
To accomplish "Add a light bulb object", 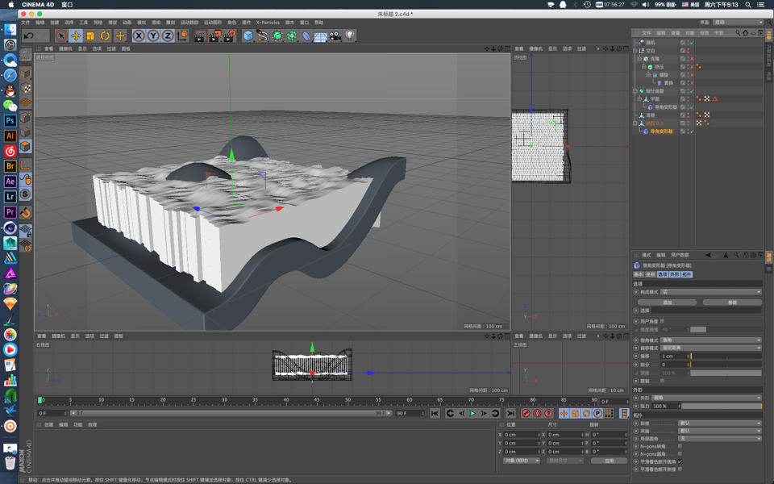I will 350,35.
